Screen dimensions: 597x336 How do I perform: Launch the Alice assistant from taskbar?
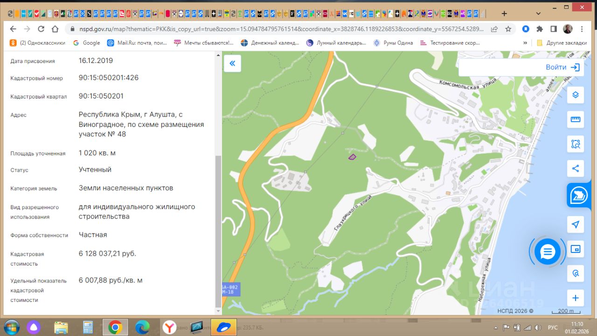click(x=34, y=327)
